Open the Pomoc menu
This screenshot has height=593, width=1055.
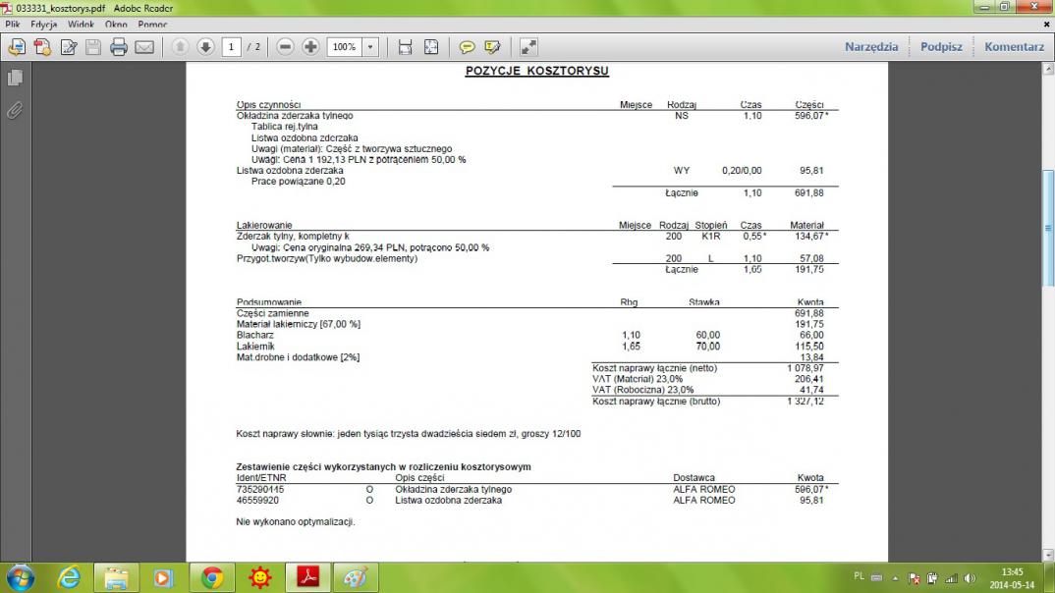(152, 25)
